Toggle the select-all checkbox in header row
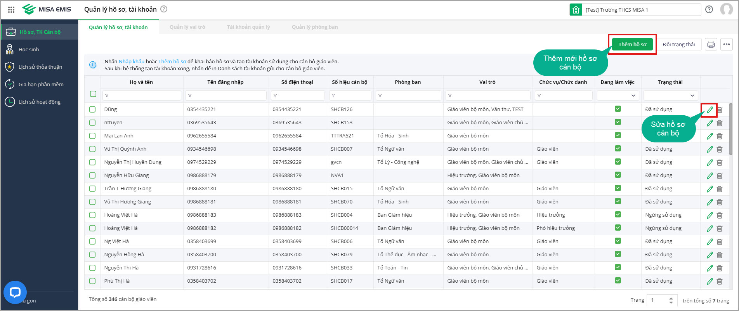 93,94
